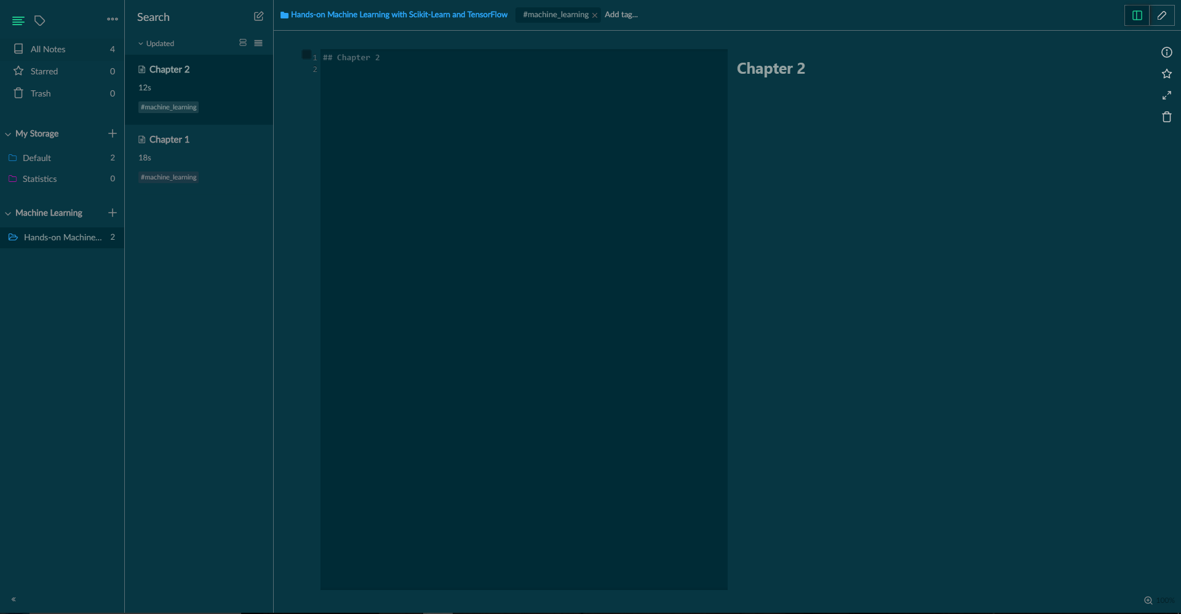
Task: Select the Chapter 2 note
Action: pyautogui.click(x=199, y=90)
